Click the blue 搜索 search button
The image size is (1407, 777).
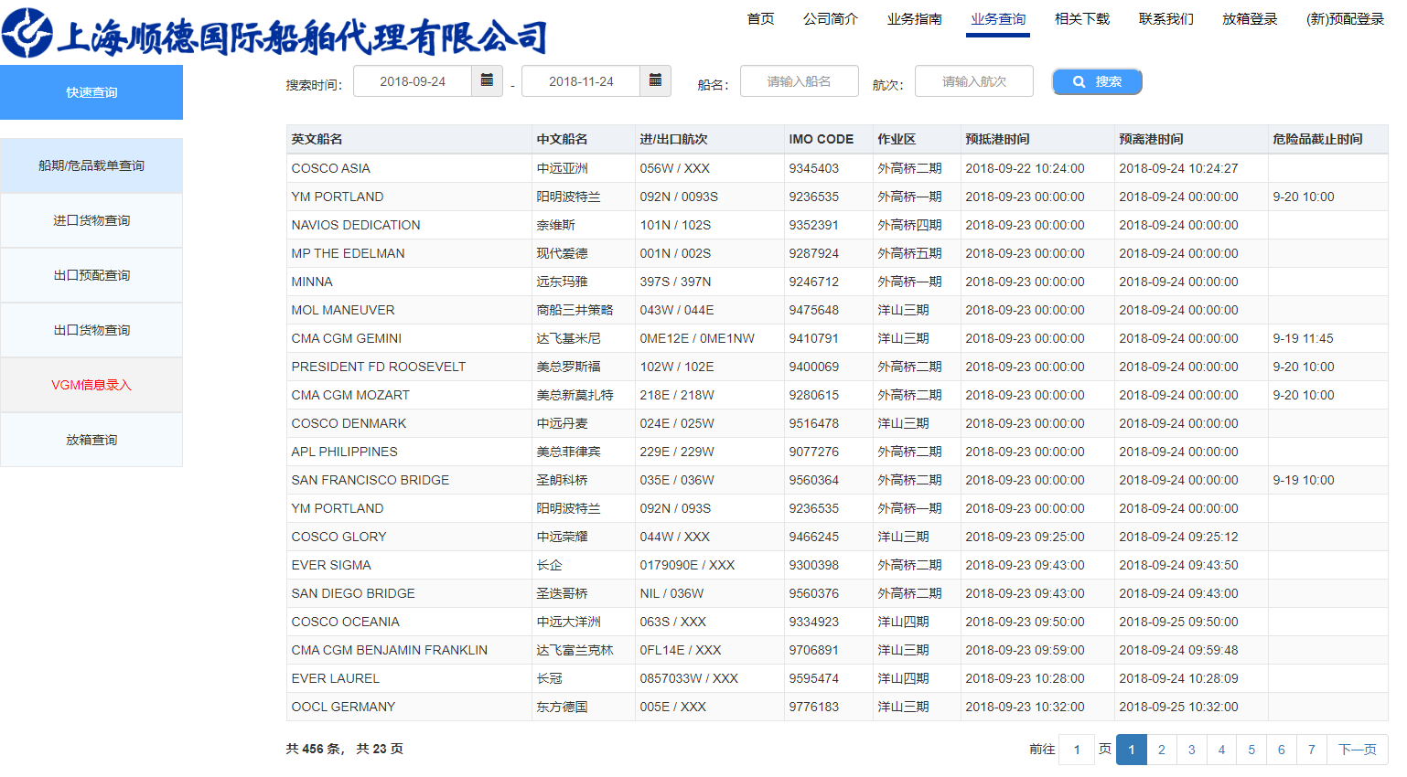[x=1096, y=81]
